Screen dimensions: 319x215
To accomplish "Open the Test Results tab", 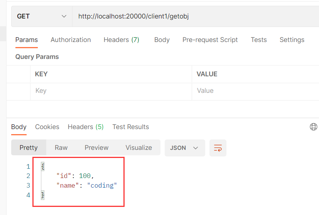I will [x=130, y=127].
